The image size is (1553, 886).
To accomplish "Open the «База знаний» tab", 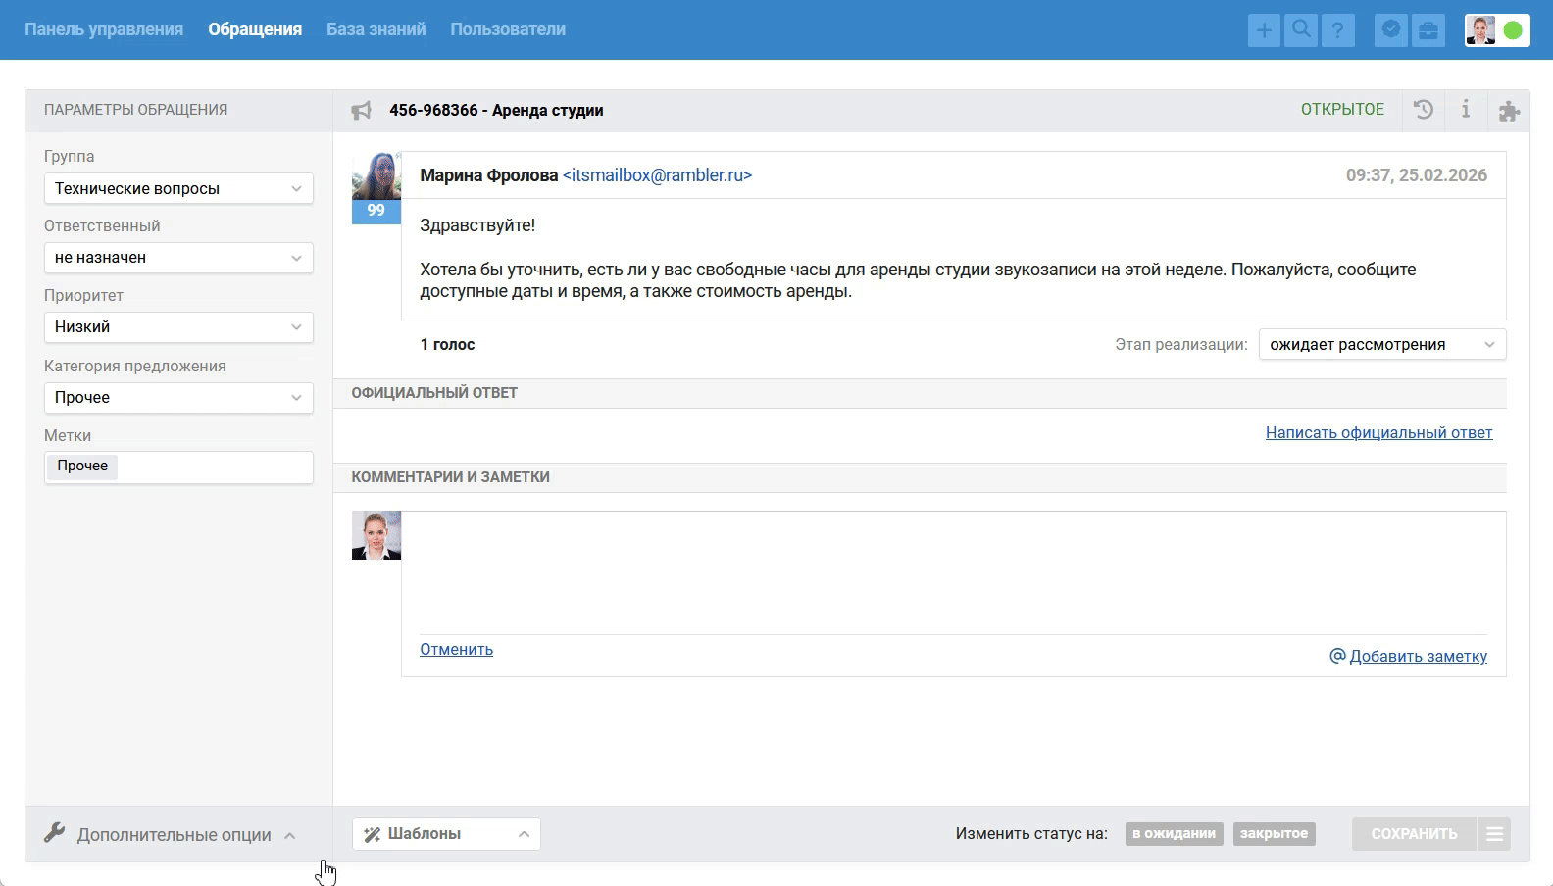I will (376, 29).
